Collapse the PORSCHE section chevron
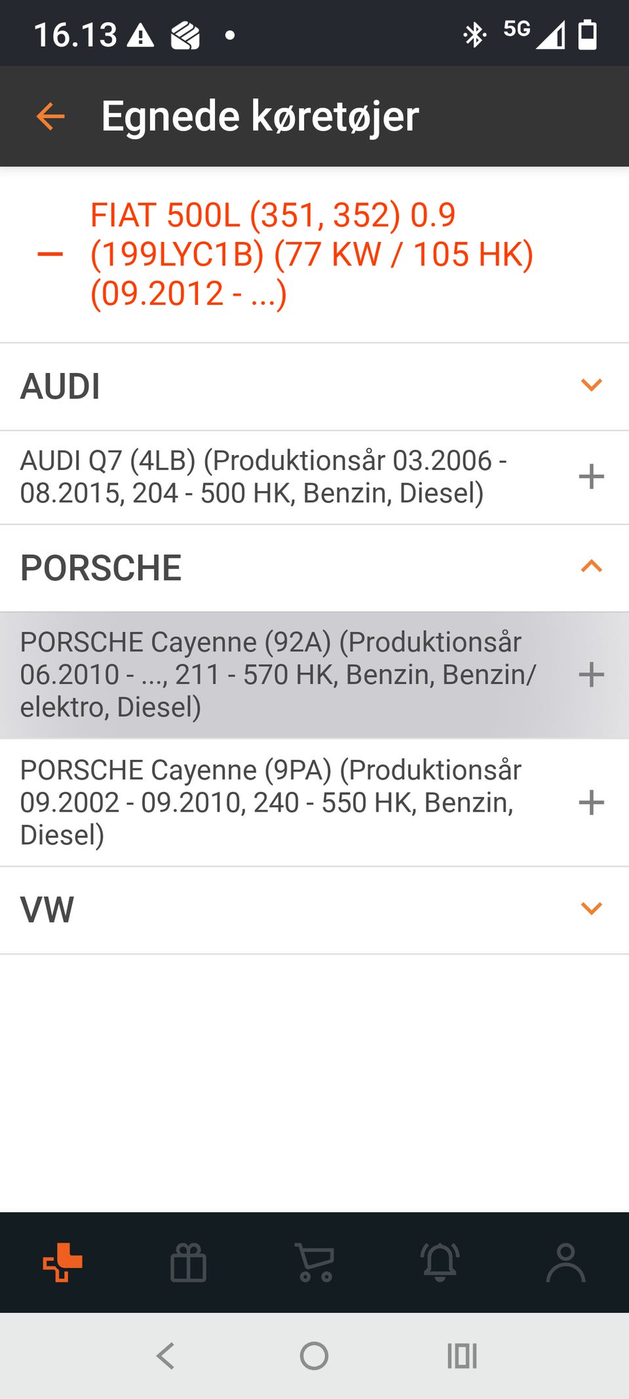 pos(591,566)
